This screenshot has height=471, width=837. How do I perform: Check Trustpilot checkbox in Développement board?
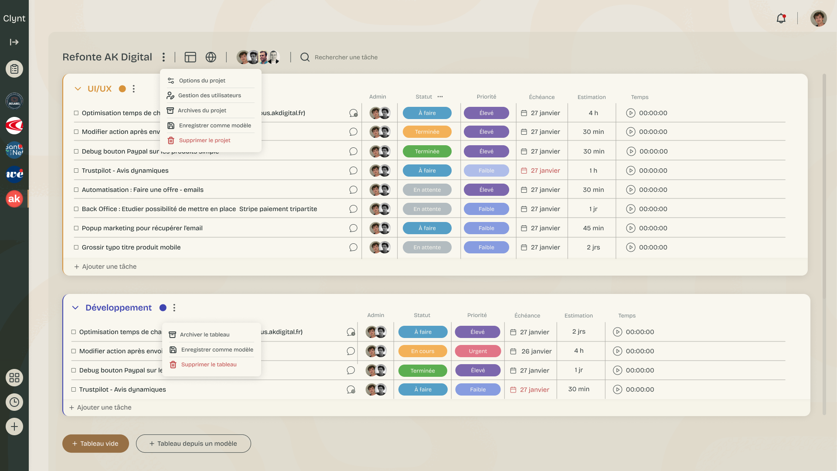74,389
